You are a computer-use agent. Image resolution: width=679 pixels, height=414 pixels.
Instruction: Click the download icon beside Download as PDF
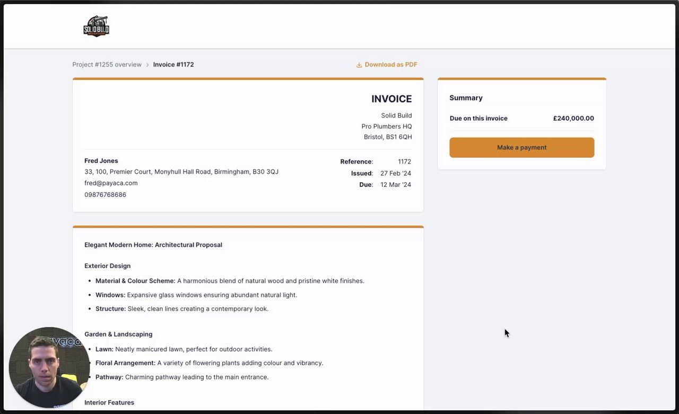tap(359, 65)
